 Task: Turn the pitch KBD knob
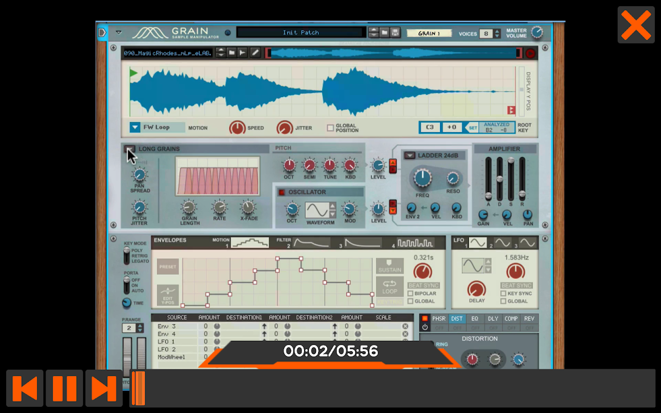pos(350,165)
